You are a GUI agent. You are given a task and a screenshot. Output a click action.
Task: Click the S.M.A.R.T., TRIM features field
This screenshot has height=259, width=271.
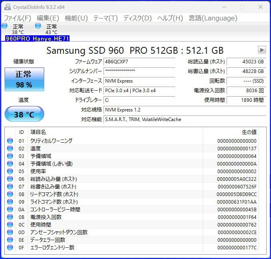(185, 119)
